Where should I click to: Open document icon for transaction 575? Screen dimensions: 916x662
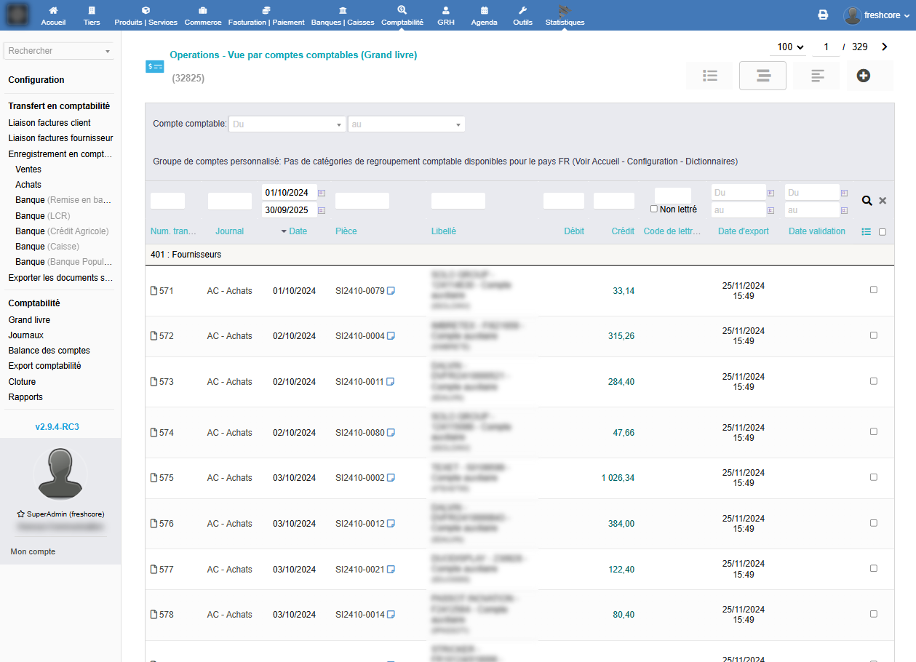[x=154, y=478]
